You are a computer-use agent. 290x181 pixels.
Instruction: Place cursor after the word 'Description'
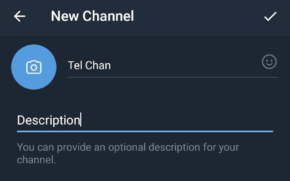click(81, 120)
